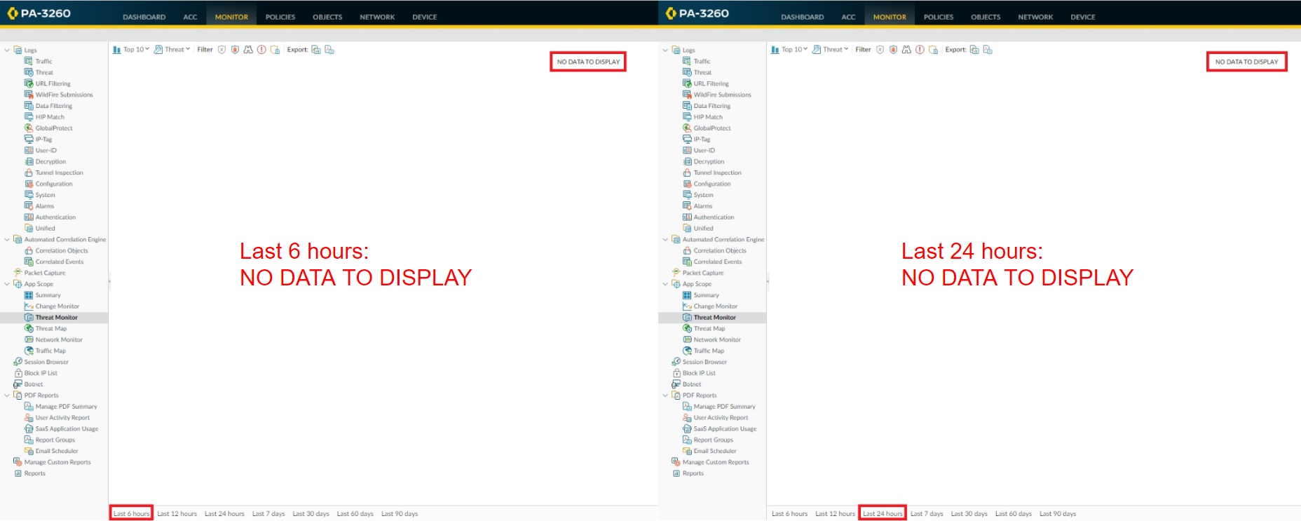This screenshot has height=521, width=1301.
Task: Select Last 90 days in right window
Action: coord(1058,514)
